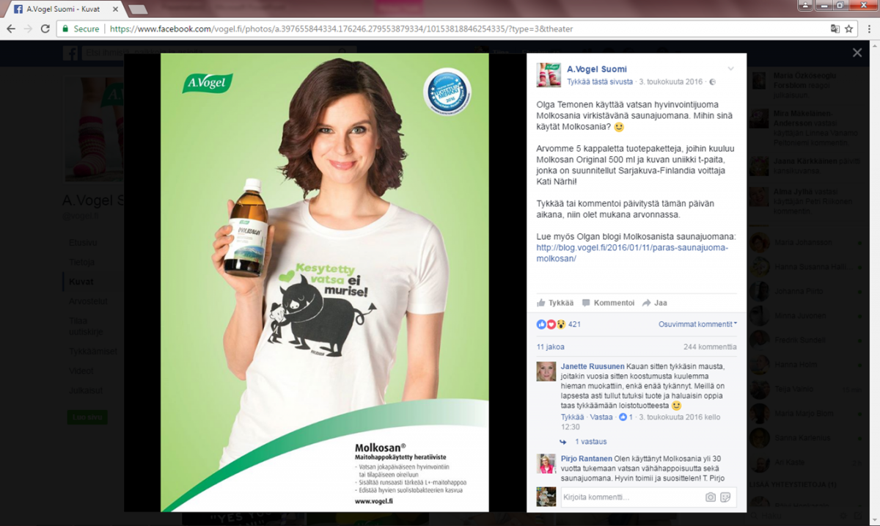Open a new tab button
The image size is (880, 526).
pyautogui.click(x=137, y=9)
